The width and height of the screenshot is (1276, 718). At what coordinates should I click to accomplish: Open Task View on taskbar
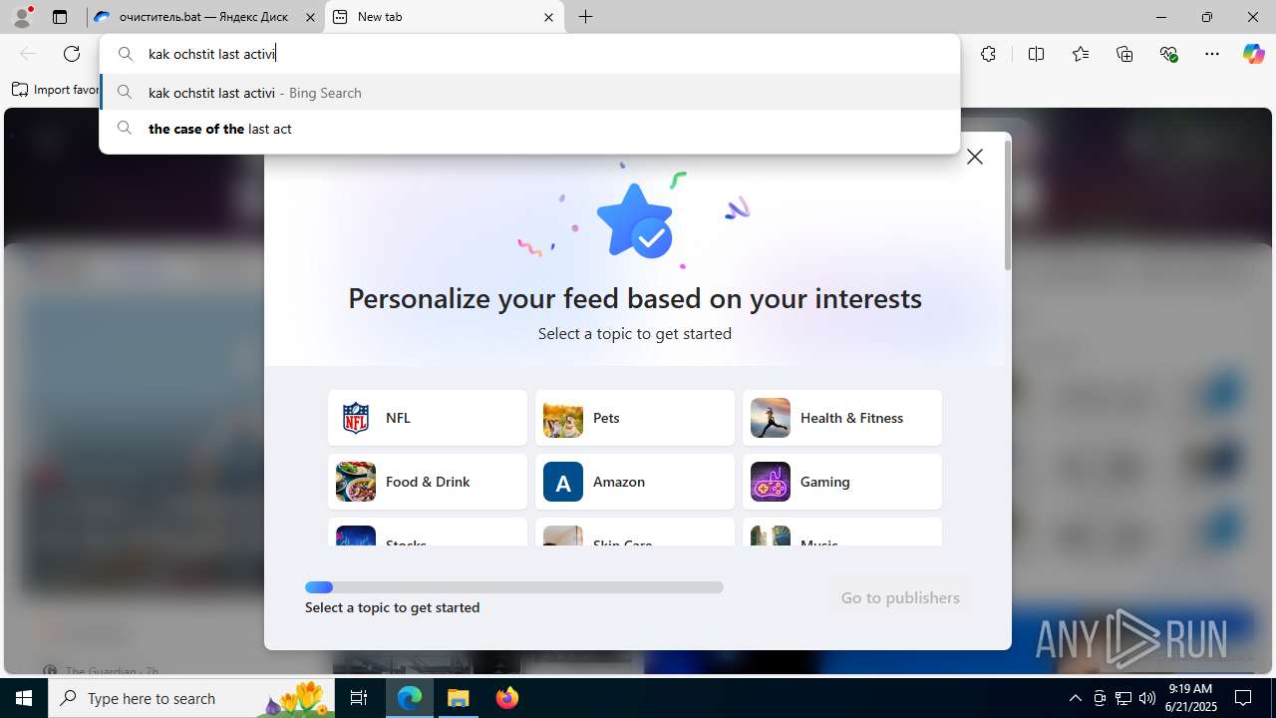point(359,698)
